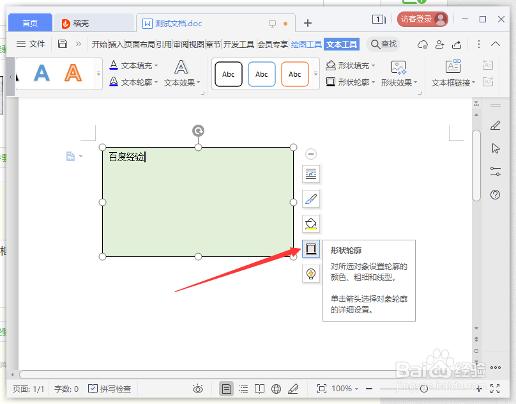
Task: Toggle 拼写检查 in the status bar
Action: tap(110, 389)
